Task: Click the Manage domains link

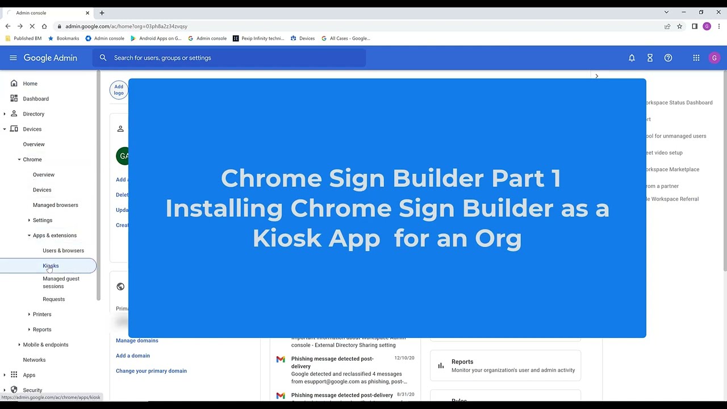Action: pos(137,340)
